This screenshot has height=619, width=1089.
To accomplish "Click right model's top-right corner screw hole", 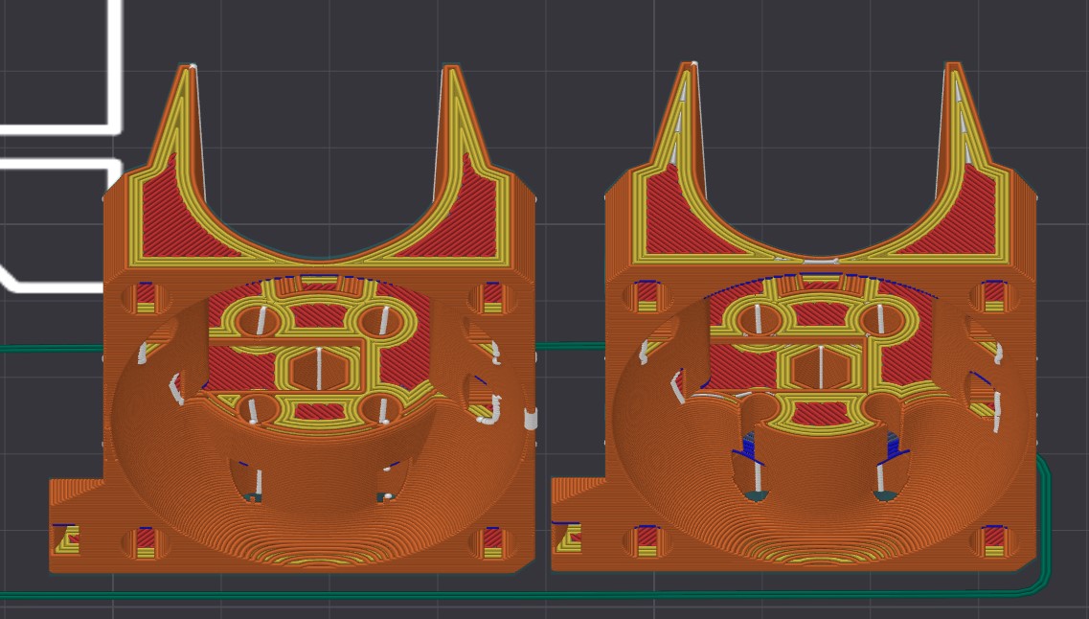I will click(x=992, y=296).
